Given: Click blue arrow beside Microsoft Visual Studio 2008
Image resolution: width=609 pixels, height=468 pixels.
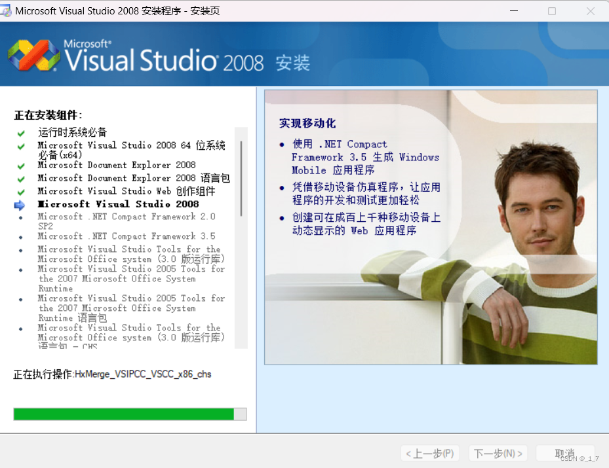Looking at the screenshot, I should pyautogui.click(x=20, y=205).
